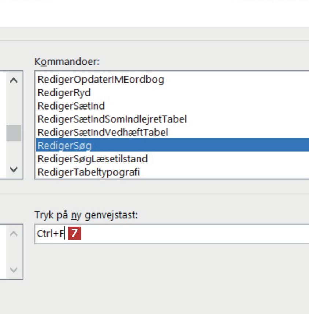The width and height of the screenshot is (309, 314).
Task: Click the "Tryk på ny genvejstast" label
Action: coord(86,215)
